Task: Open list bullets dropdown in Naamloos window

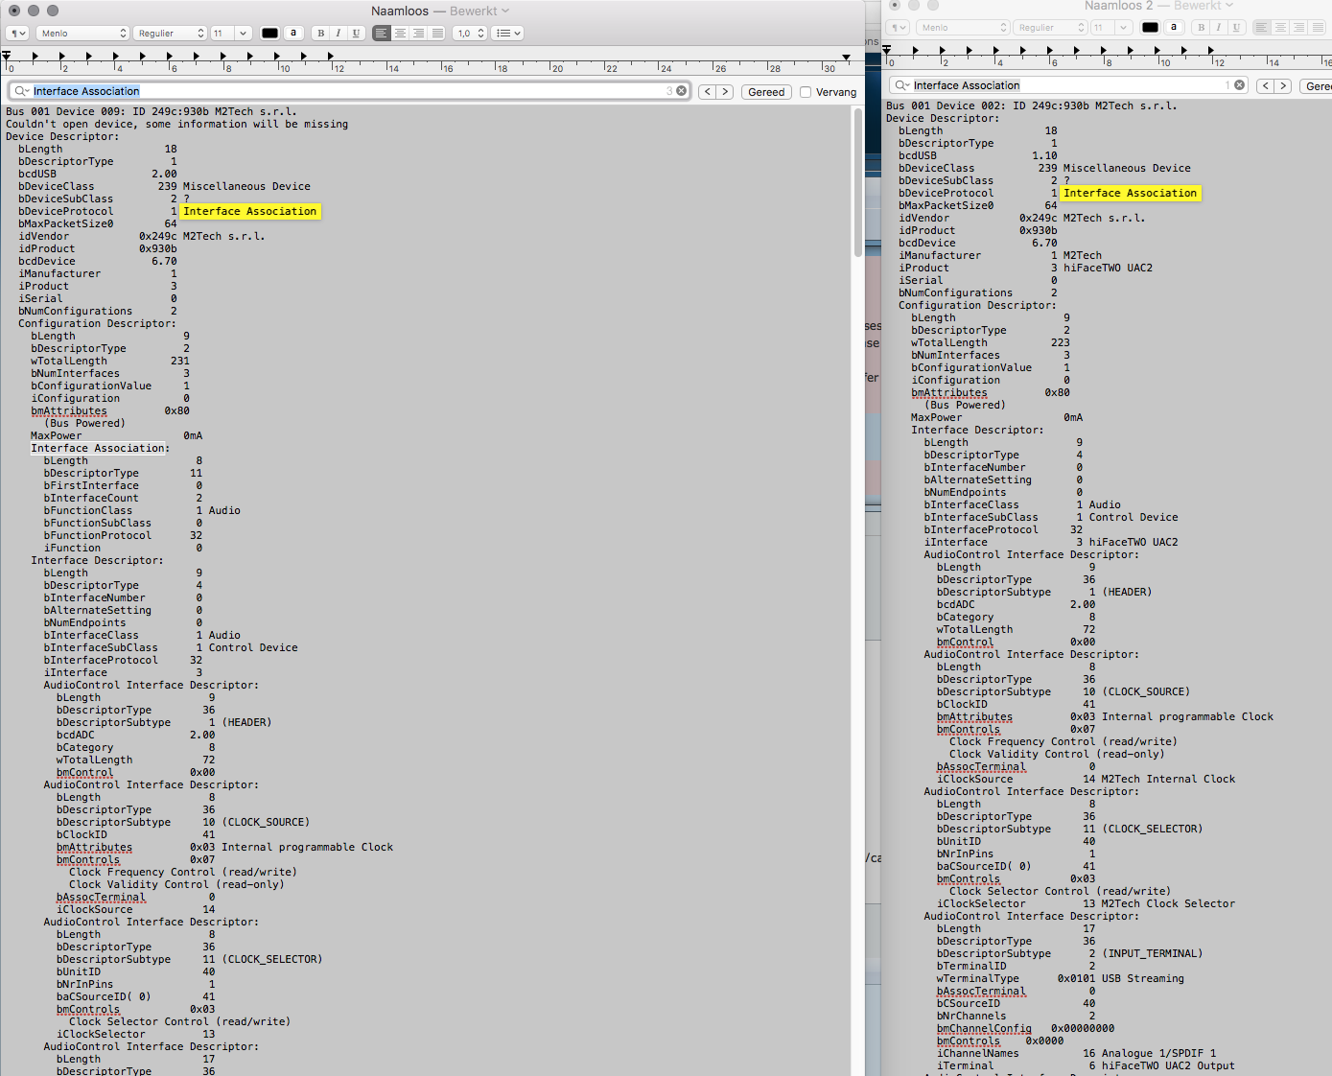Action: click(x=507, y=33)
